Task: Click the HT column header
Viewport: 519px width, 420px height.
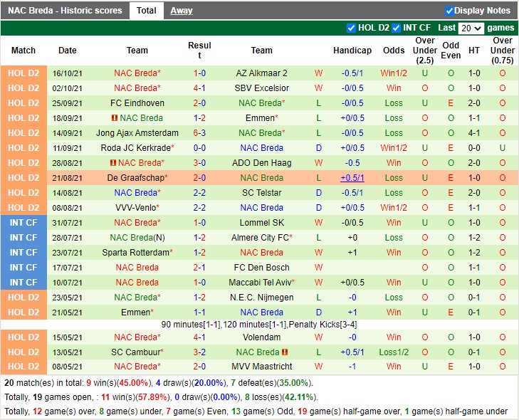Action: [474, 51]
